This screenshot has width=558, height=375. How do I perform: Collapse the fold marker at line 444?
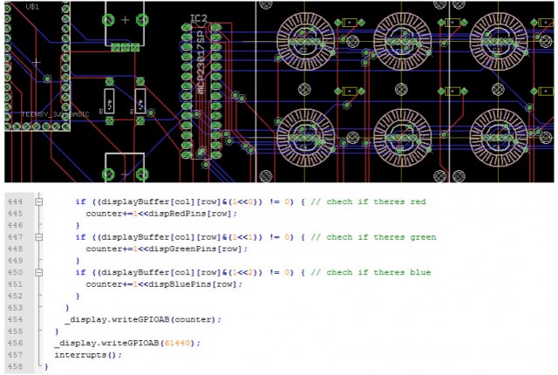(38, 202)
